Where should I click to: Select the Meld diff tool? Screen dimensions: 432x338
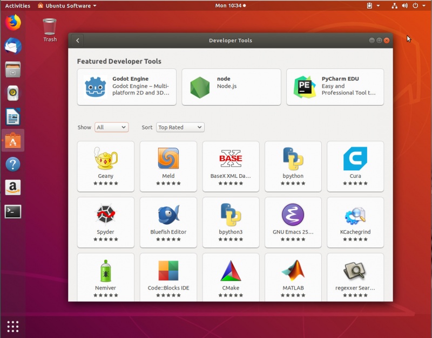168,166
